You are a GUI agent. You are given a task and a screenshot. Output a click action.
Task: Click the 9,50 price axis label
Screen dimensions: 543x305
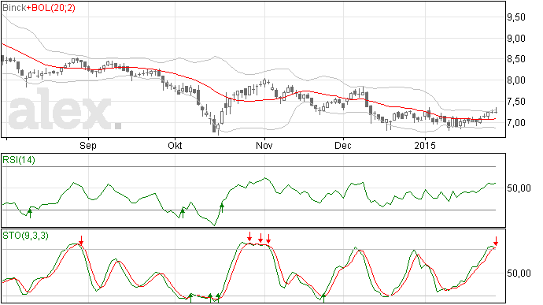516,17
